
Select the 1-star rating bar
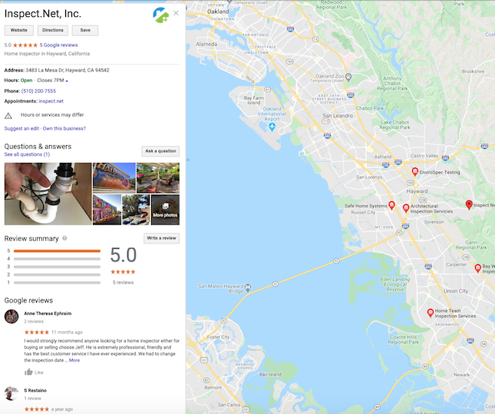point(57,283)
